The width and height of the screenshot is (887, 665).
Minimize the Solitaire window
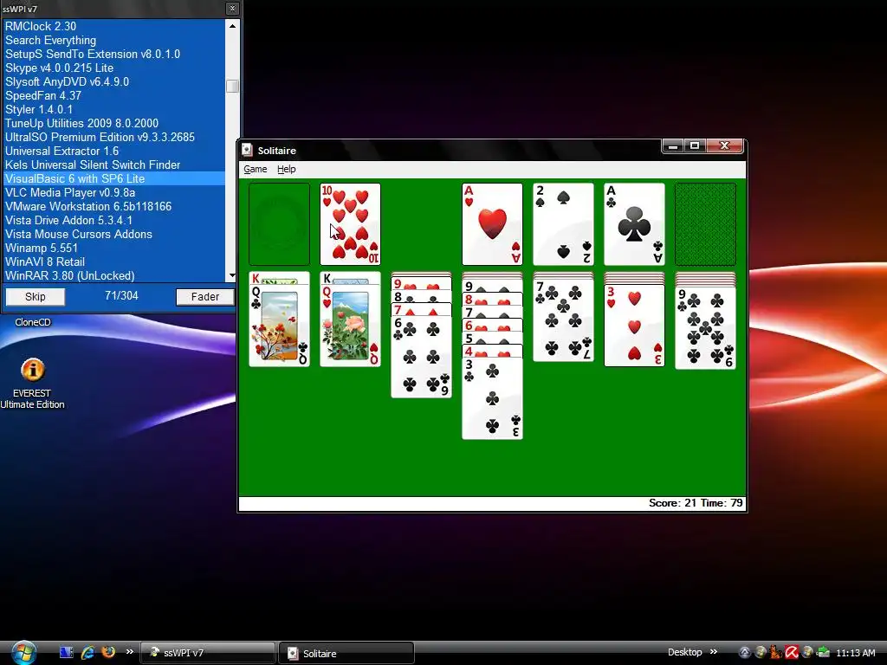click(x=673, y=145)
